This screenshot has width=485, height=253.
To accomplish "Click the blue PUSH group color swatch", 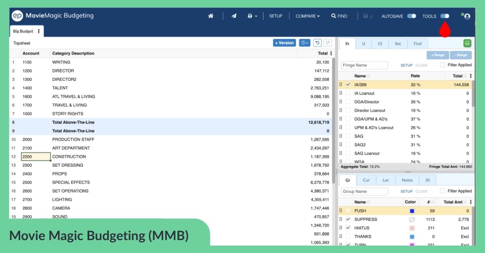I will (412, 211).
